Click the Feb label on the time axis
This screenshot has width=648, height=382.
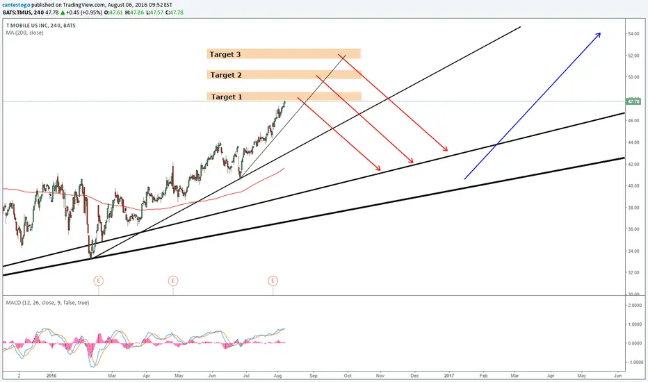click(x=483, y=376)
